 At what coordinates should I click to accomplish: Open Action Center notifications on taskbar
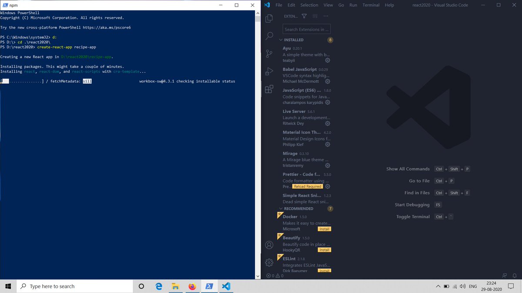[x=511, y=286]
